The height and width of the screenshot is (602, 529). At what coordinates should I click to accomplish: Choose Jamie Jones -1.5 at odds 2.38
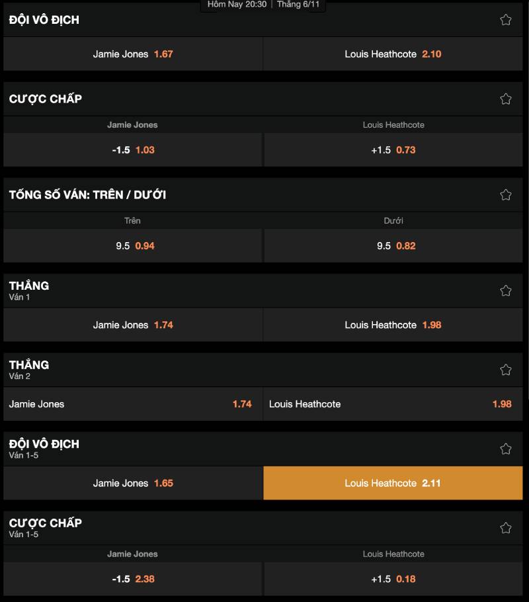point(133,579)
